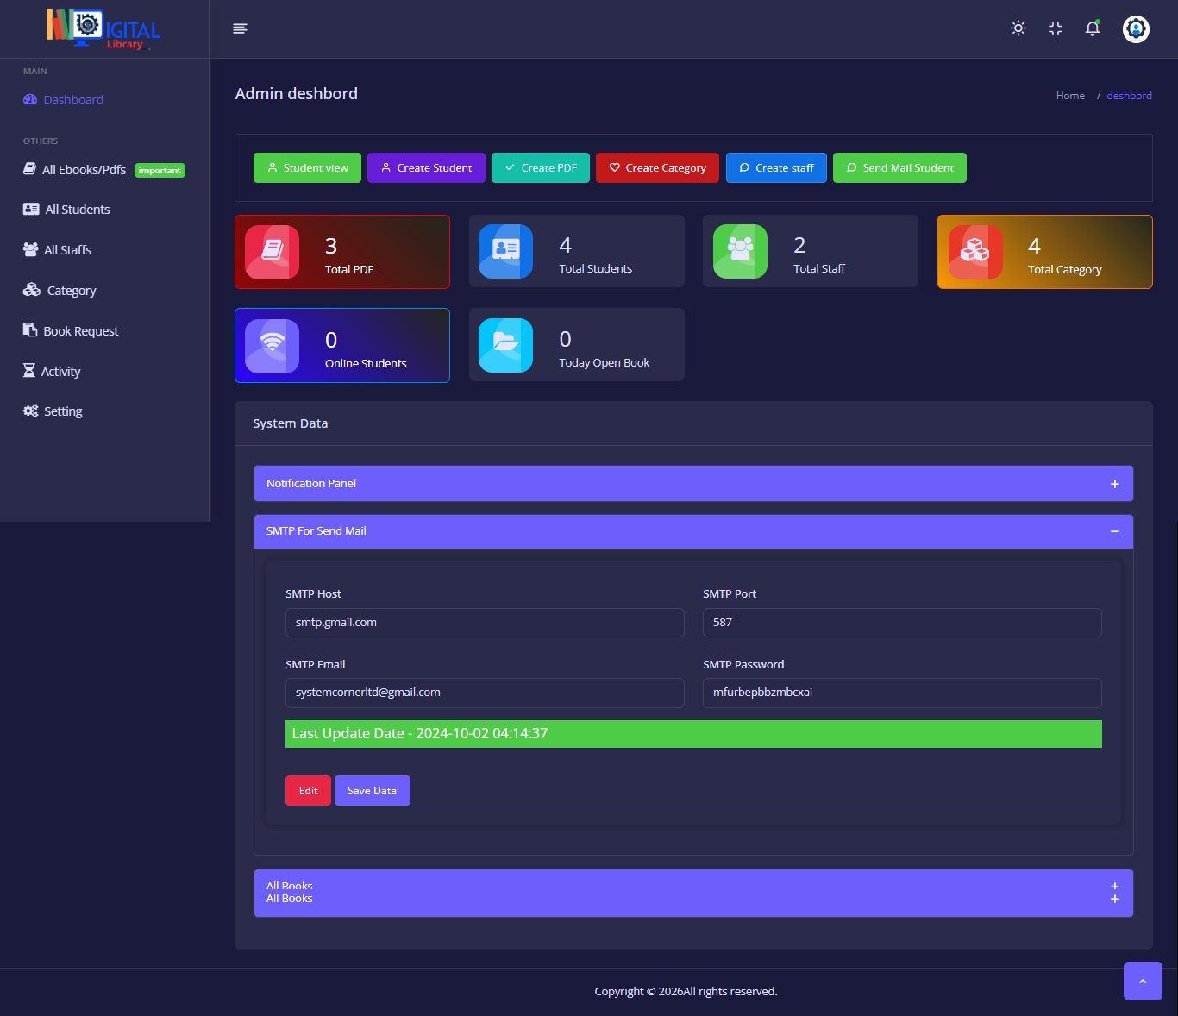Click the Total Category boxes icon
Viewport: 1178px width, 1016px height.
pos(975,252)
